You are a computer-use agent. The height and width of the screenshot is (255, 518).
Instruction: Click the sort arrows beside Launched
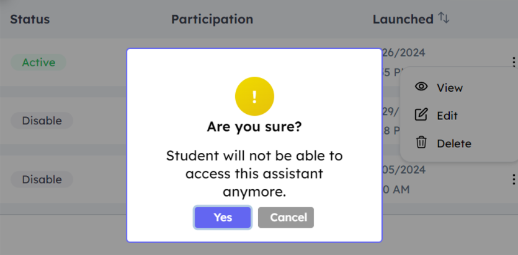pyautogui.click(x=444, y=18)
